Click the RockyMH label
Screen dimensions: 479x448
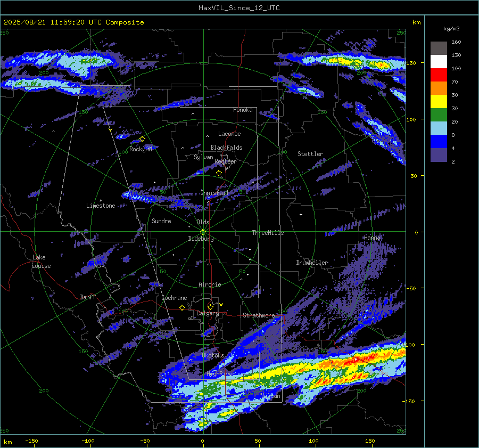click(141, 149)
